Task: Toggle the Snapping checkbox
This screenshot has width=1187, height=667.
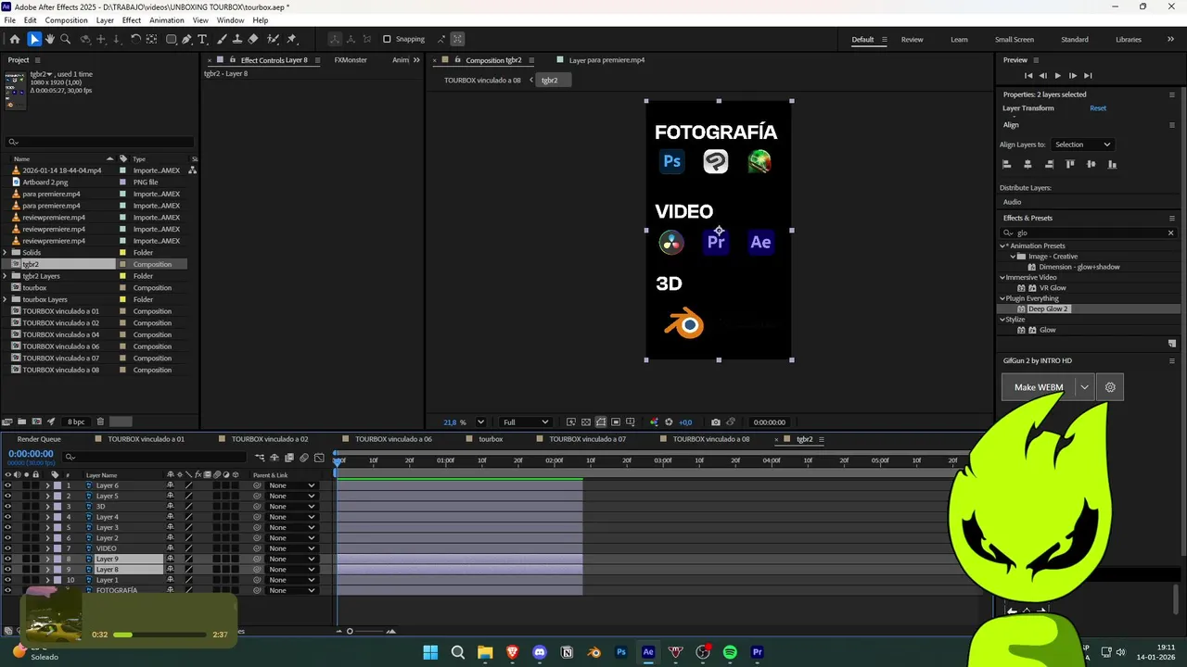Action: pyautogui.click(x=387, y=39)
